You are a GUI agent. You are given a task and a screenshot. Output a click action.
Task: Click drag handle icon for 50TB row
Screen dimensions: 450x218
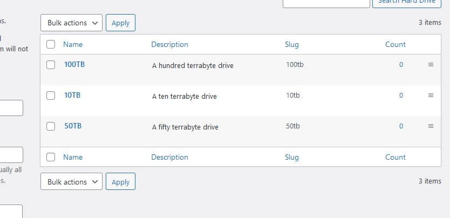[x=431, y=126]
